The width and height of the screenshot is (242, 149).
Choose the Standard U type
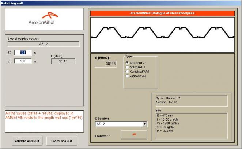click(127, 67)
